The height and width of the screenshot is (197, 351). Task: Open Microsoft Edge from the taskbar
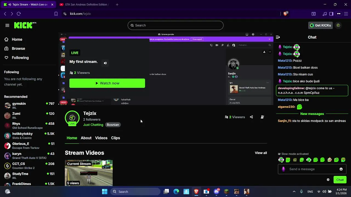tap(176, 192)
